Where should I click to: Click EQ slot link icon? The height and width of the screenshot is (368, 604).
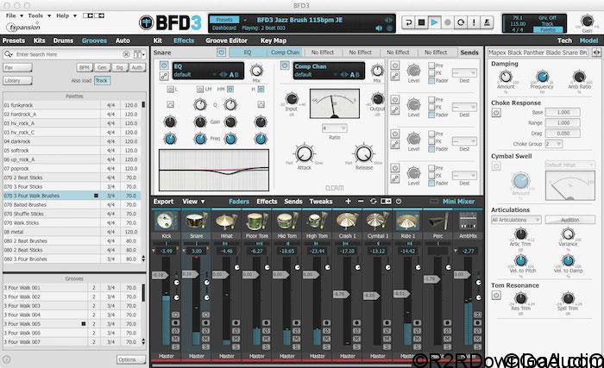click(164, 76)
